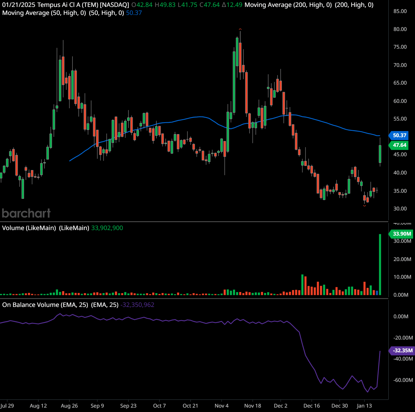The image size is (415, 412).
Task: Click the Jan 13 date axis label
Action: click(365, 406)
